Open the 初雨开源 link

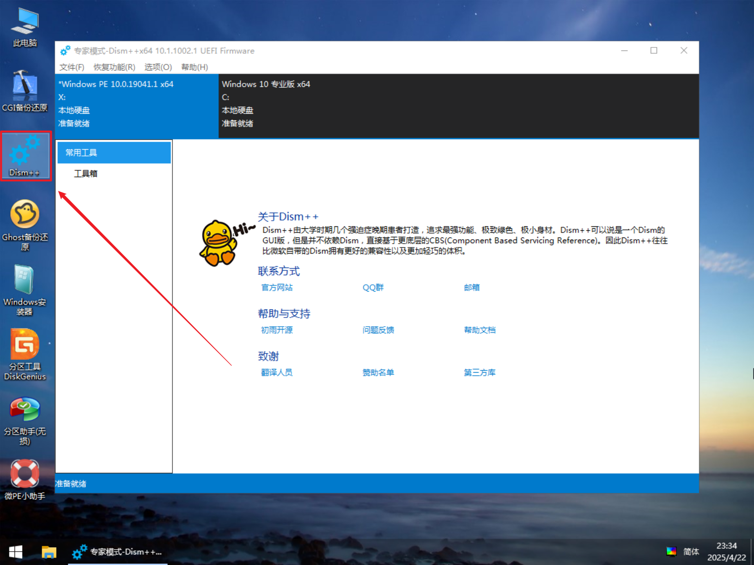click(277, 330)
